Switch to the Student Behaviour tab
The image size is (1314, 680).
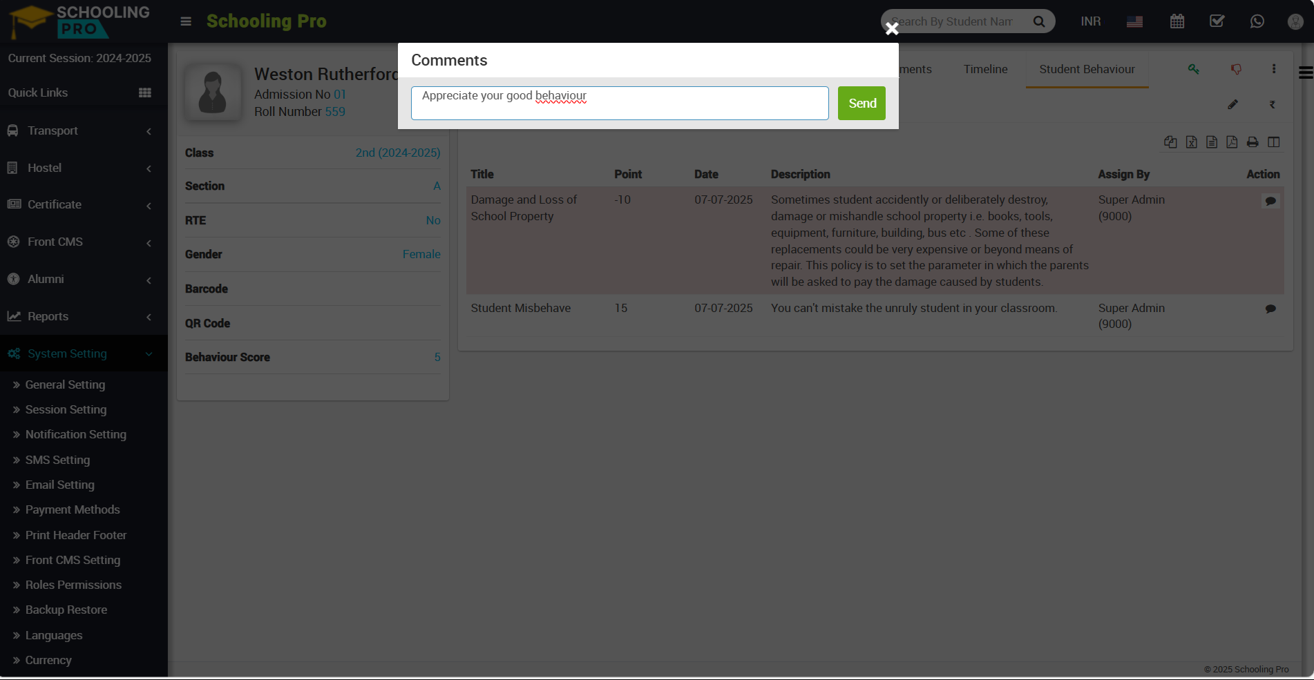[x=1087, y=69]
